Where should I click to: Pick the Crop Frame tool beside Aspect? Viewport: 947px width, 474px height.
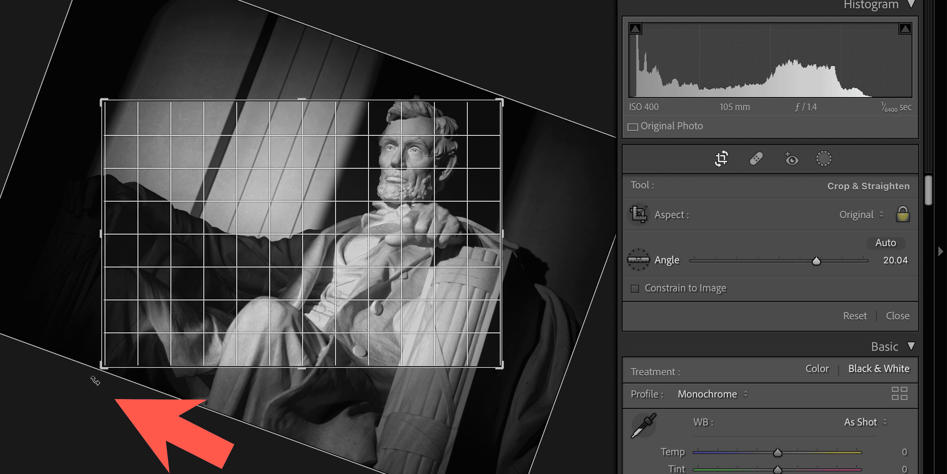639,214
